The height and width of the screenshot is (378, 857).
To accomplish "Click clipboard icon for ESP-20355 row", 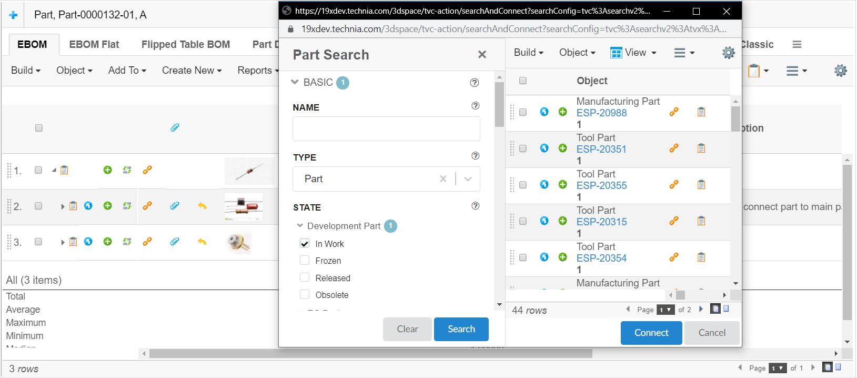I will (701, 185).
